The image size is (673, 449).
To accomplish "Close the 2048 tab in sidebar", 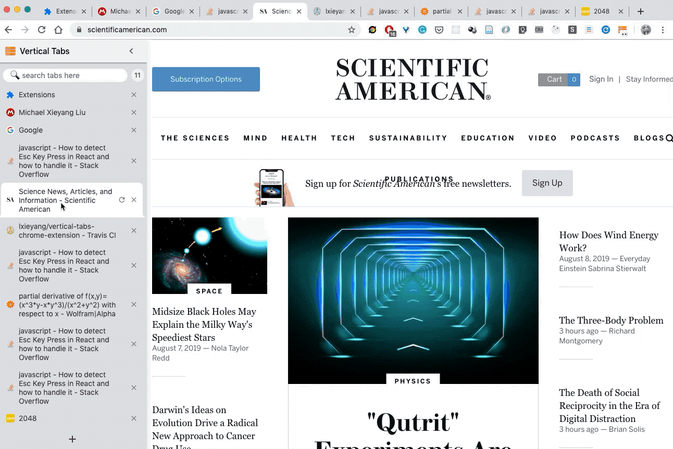I will point(134,418).
